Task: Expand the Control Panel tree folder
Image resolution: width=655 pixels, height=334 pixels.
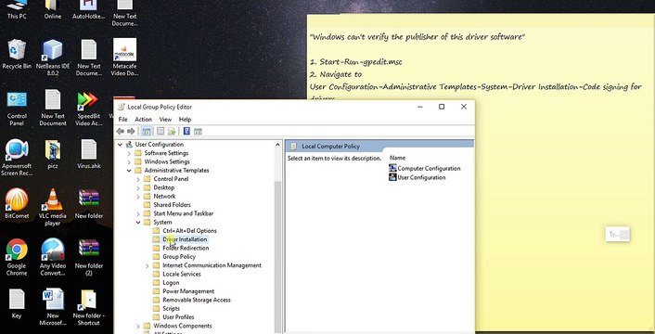Action: coord(138,179)
